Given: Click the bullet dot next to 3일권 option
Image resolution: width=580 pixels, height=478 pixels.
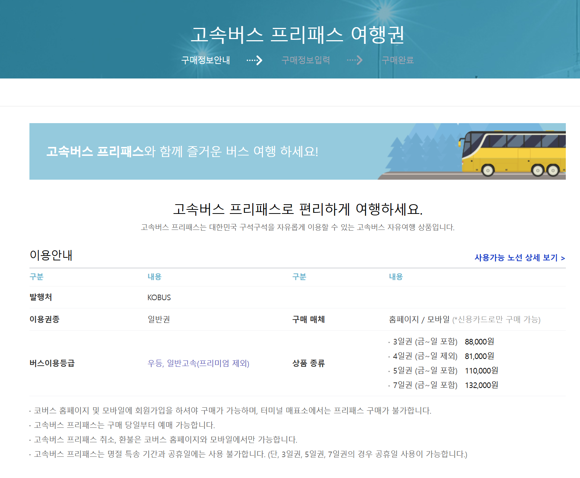Looking at the screenshot, I should 389,342.
